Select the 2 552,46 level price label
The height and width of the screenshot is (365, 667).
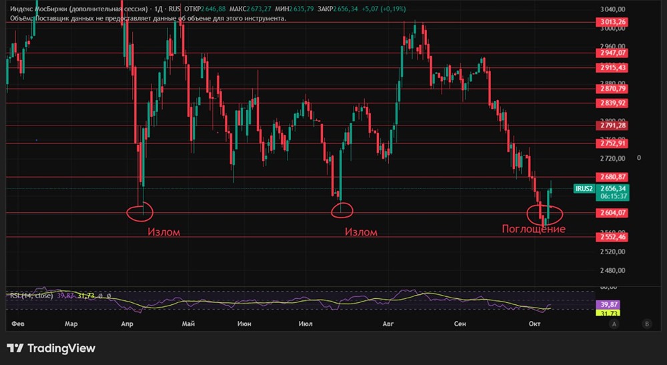[612, 237]
